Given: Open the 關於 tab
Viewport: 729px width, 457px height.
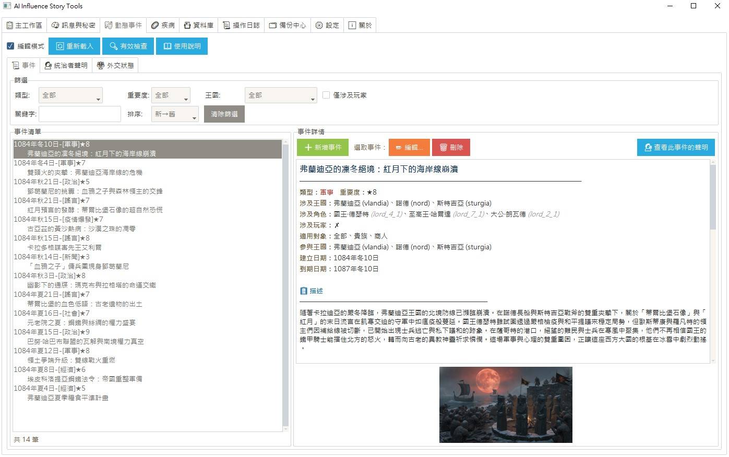Looking at the screenshot, I should [x=360, y=25].
